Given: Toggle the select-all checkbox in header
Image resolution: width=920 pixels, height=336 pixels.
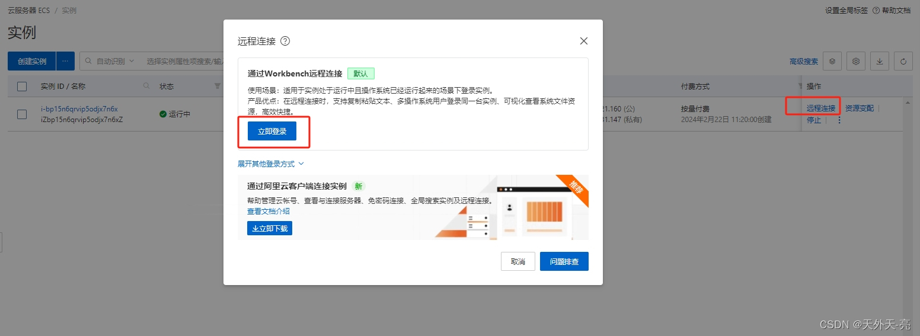Looking at the screenshot, I should coord(22,87).
